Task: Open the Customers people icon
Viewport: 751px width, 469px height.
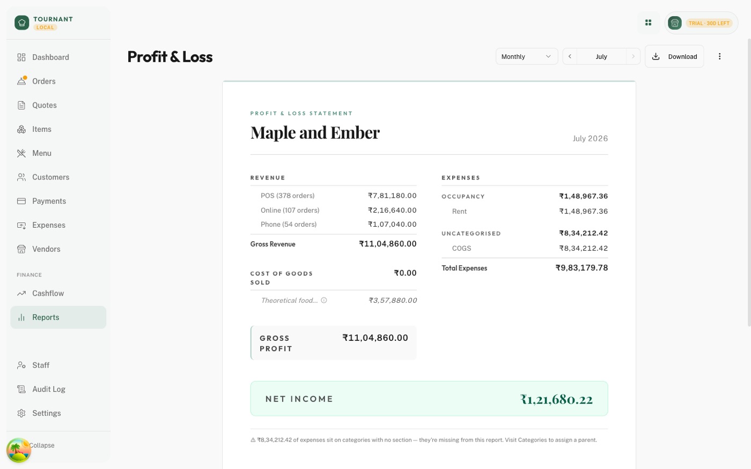Action: 21,177
